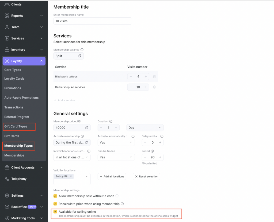Open the Day duration unit dropdown
The image size is (274, 222).
(145, 128)
